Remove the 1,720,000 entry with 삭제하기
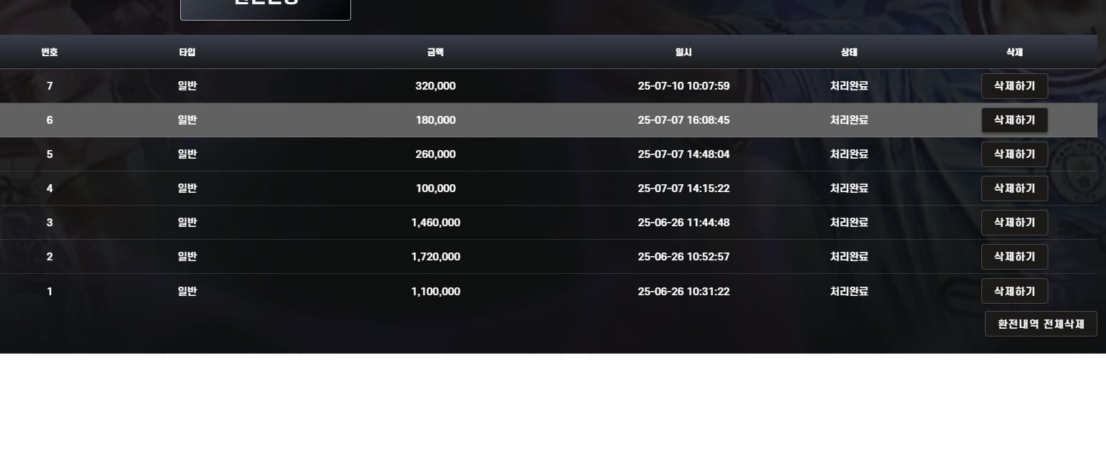This screenshot has height=461, width=1106. [x=1014, y=257]
